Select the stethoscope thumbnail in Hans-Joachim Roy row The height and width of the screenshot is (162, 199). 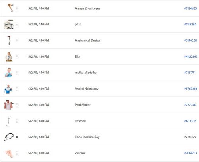[x=9, y=137]
